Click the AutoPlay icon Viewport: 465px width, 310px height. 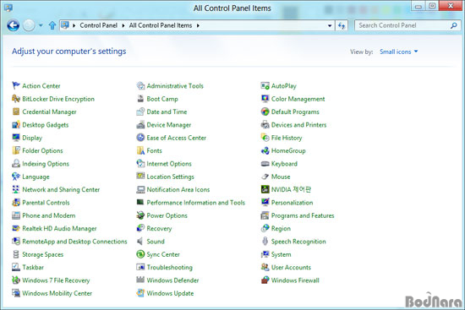click(x=265, y=85)
